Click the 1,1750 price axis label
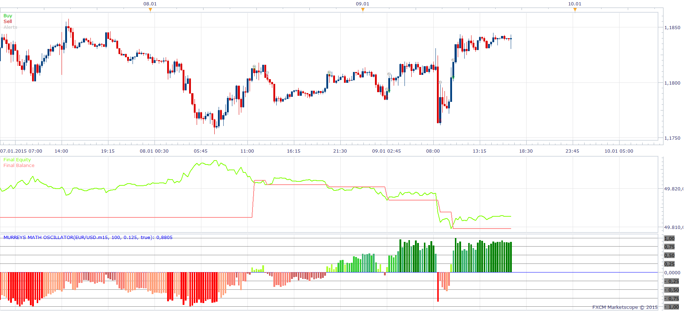This screenshot has height=311, width=684. pyautogui.click(x=672, y=138)
